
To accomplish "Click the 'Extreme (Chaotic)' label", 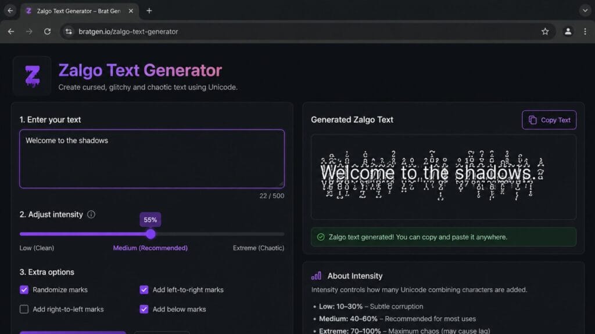I will coord(259,248).
